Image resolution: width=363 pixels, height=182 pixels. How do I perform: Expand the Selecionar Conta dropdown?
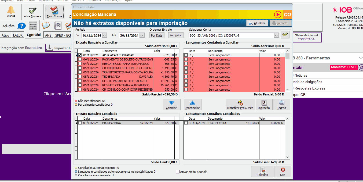[276, 35]
